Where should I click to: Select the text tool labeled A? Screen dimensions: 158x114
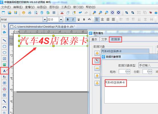click(4, 71)
